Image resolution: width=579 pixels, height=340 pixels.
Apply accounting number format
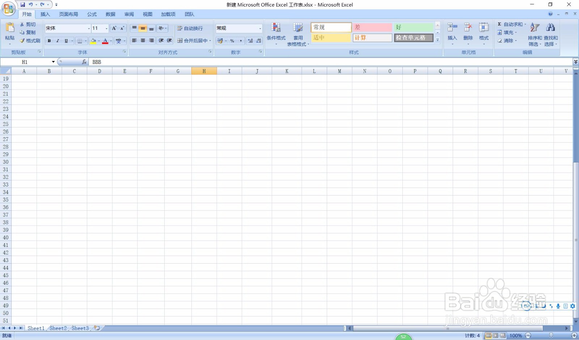click(x=220, y=41)
